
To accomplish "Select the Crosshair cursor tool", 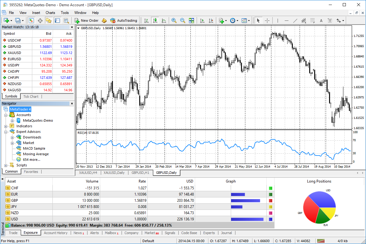I will tap(267, 20).
